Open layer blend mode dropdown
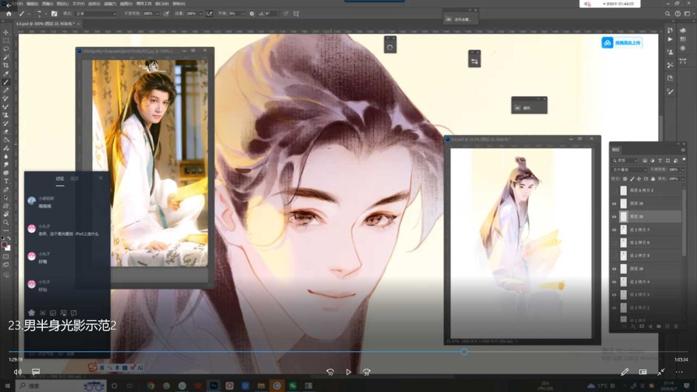 [630, 169]
